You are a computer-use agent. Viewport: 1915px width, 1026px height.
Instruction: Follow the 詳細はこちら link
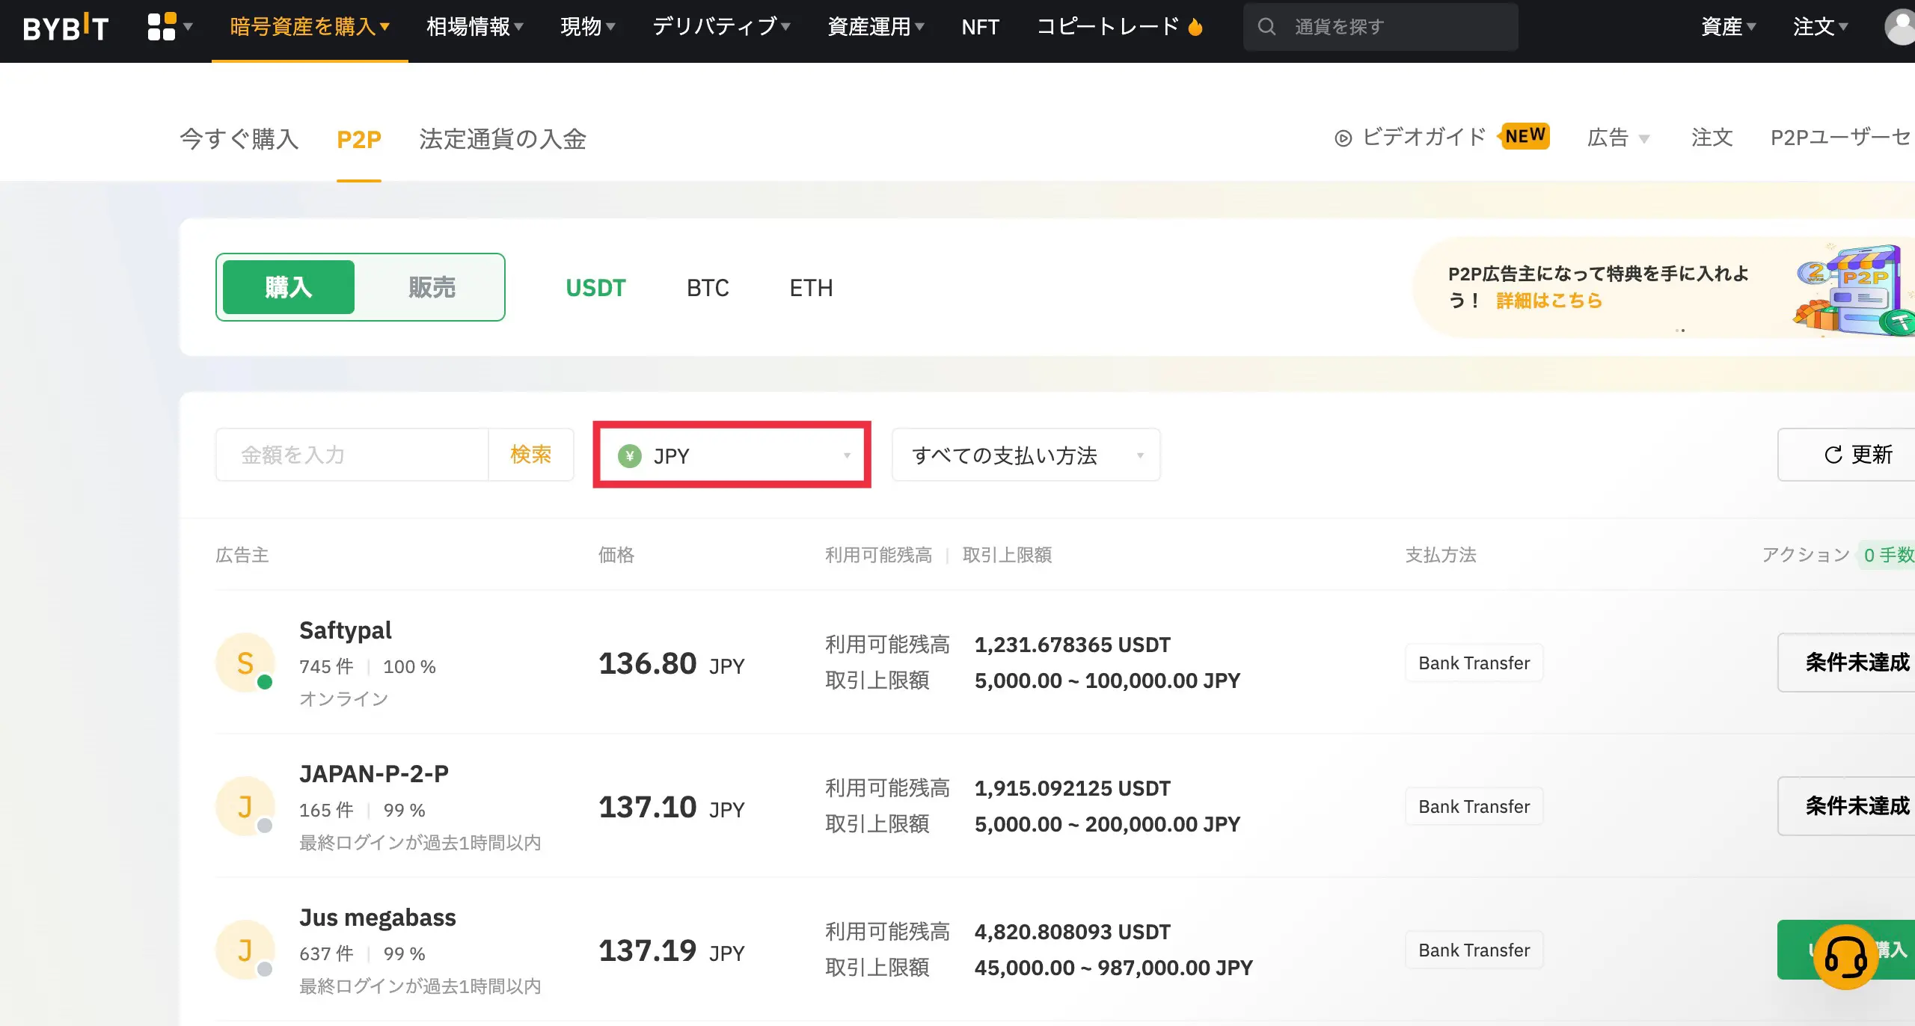click(1548, 301)
